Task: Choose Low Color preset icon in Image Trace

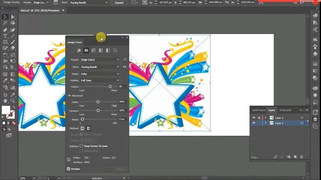Action: [93, 50]
